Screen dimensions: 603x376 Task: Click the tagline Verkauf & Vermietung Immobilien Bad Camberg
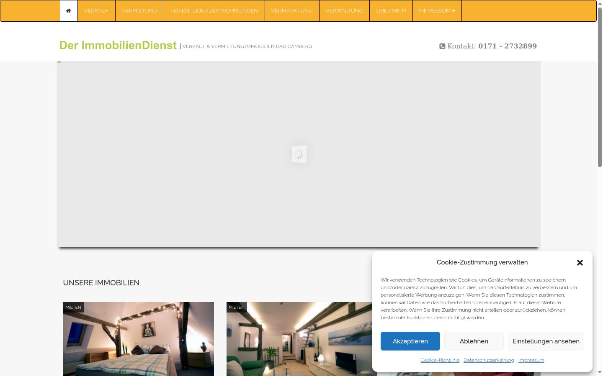click(247, 46)
